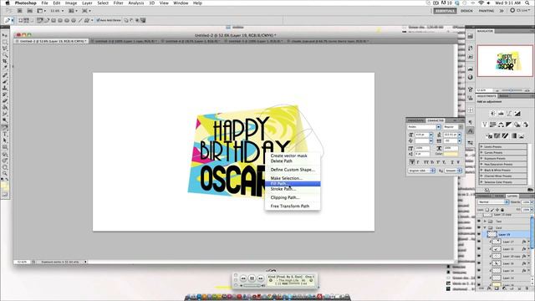Select the Eyedropper tool
535x301 pixels.
click(5, 68)
